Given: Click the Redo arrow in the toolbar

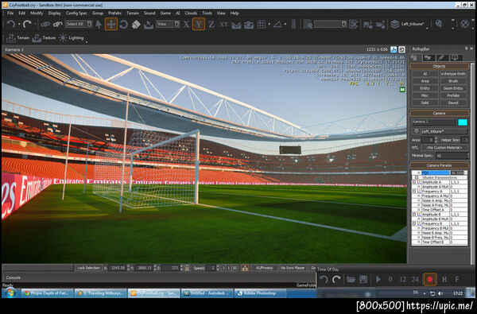Looking at the screenshot, I should (x=27, y=24).
